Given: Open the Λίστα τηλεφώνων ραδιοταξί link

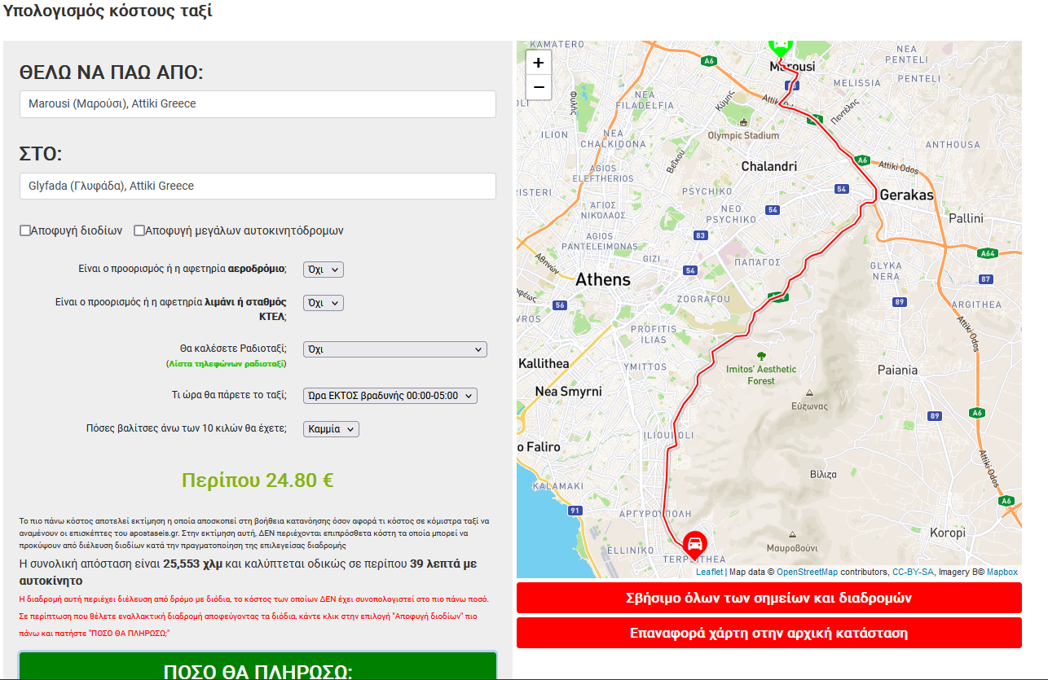Looking at the screenshot, I should pyautogui.click(x=227, y=364).
